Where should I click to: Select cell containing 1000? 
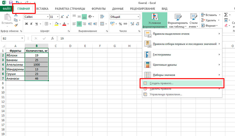[37, 64]
